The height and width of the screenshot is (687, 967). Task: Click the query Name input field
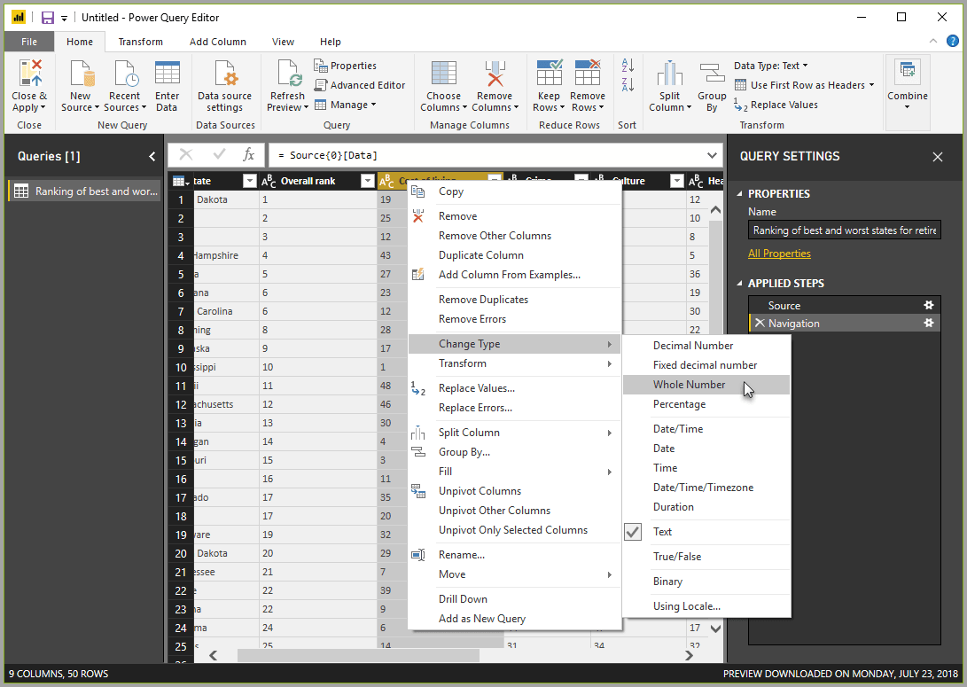pyautogui.click(x=843, y=230)
